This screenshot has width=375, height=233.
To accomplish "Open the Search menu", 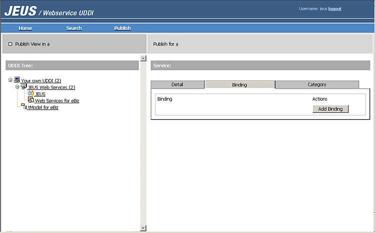I will [74, 28].
